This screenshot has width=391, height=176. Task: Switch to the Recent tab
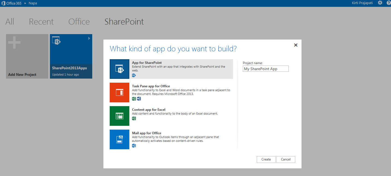(x=41, y=22)
